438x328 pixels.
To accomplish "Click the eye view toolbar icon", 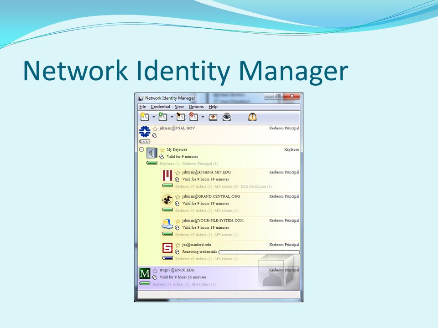I will coord(227,117).
